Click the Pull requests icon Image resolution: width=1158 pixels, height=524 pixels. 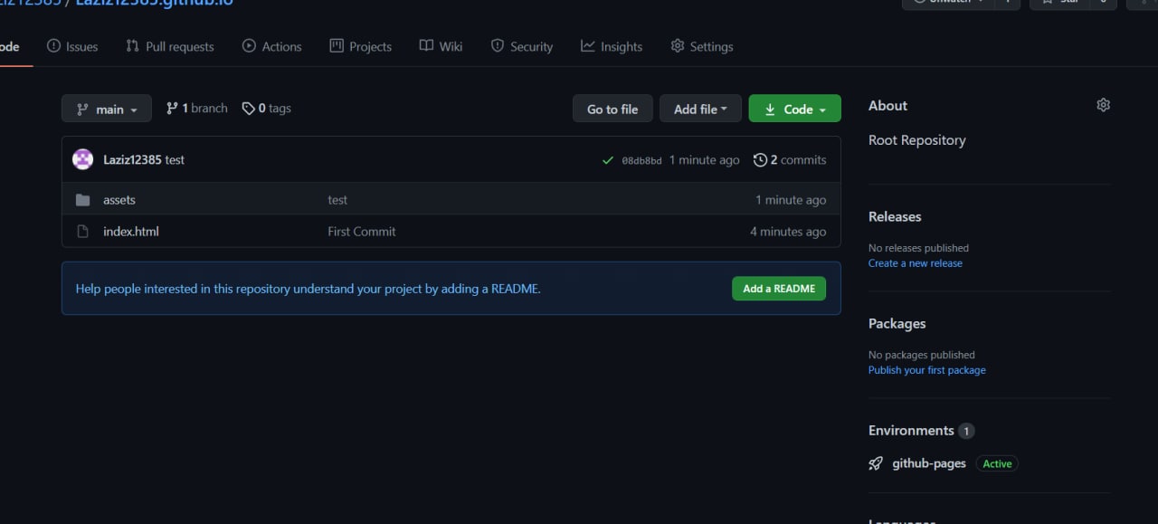pyautogui.click(x=133, y=45)
